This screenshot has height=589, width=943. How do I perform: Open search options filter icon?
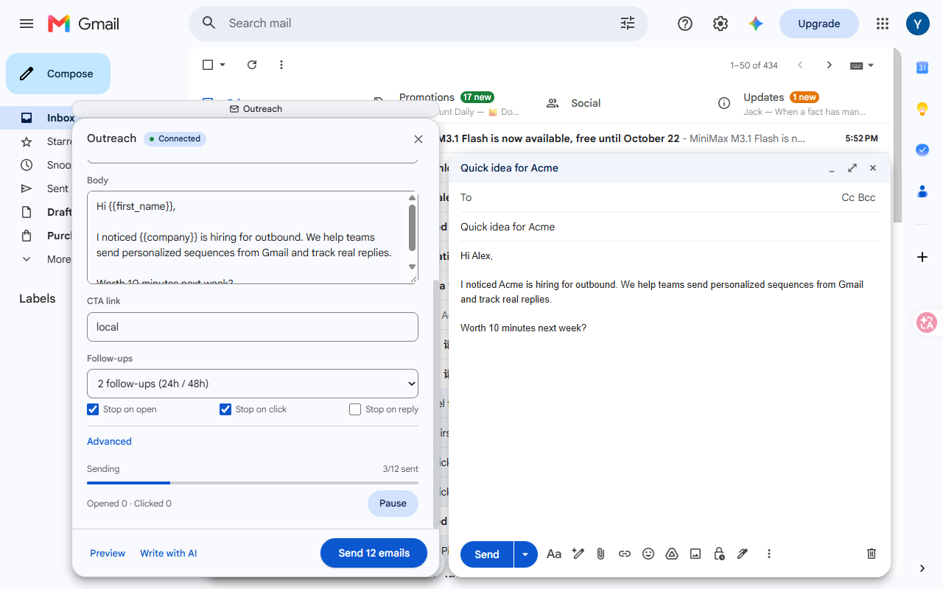coord(628,24)
